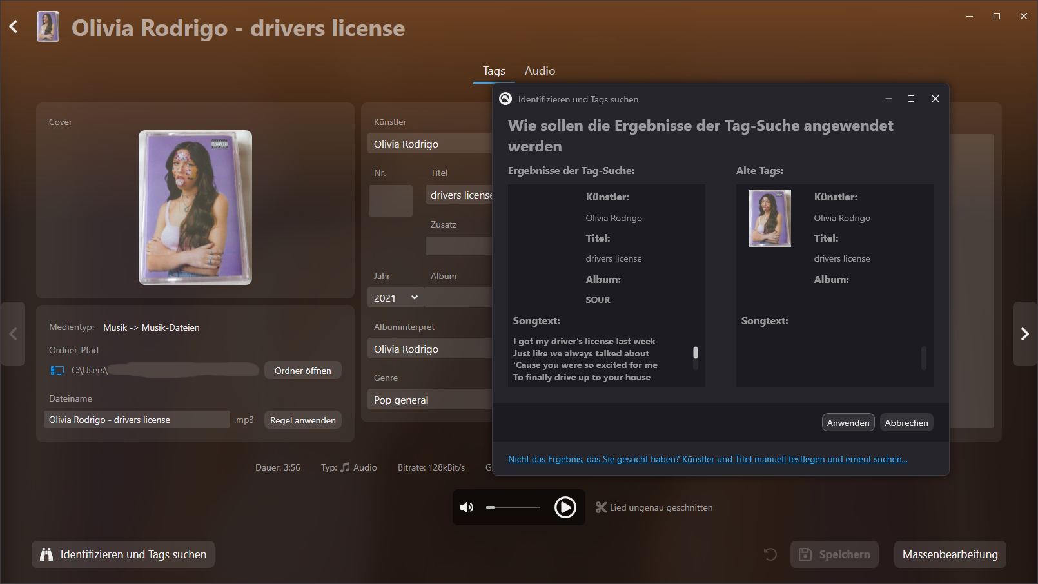Image resolution: width=1038 pixels, height=584 pixels.
Task: Select the Tags tab
Action: [x=494, y=71]
